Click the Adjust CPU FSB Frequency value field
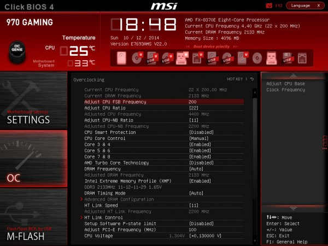The image size is (328, 246). [192, 102]
